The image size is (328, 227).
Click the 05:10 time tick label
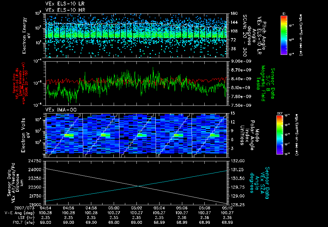[x=227, y=208]
